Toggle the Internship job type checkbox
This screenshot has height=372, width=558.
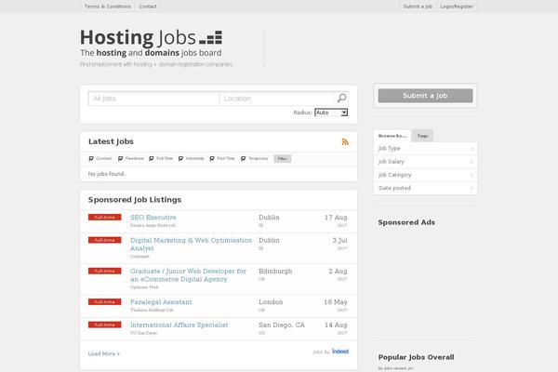(180, 158)
